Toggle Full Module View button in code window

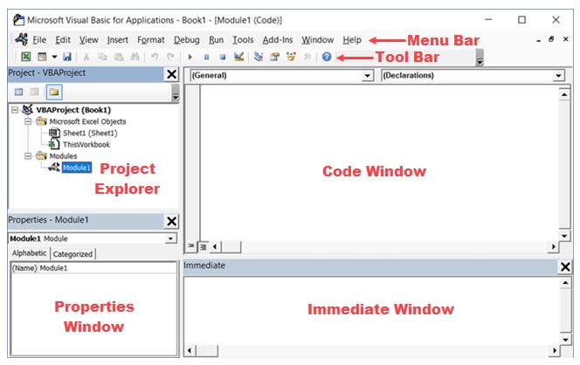(x=204, y=246)
